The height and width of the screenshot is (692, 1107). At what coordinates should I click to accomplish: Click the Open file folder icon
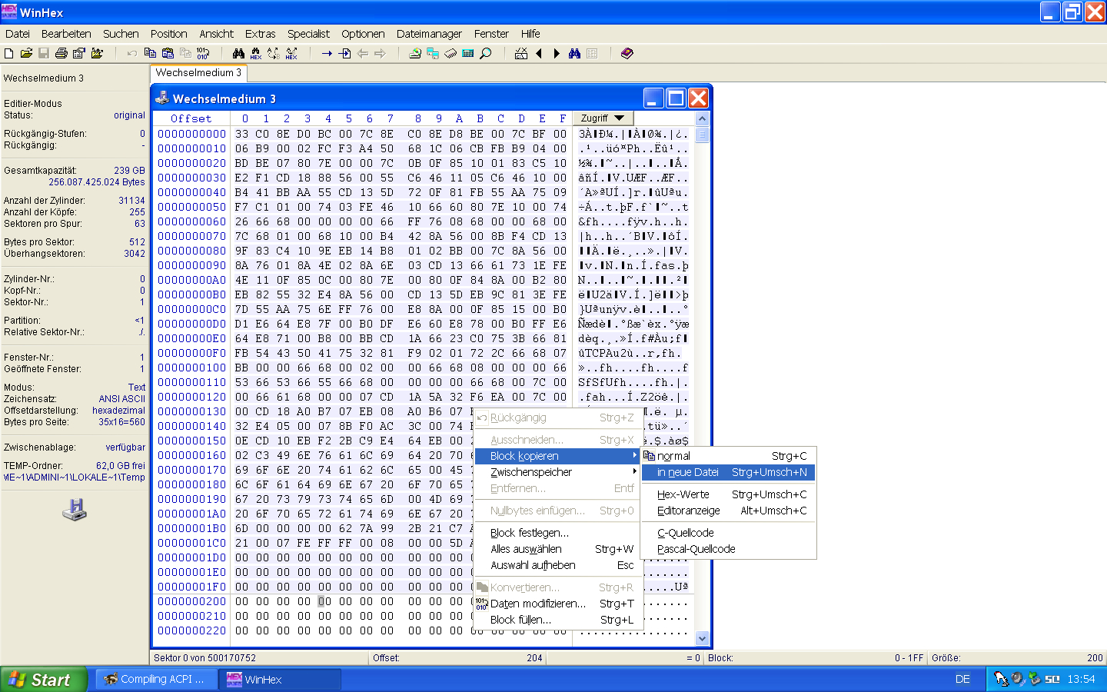coord(26,54)
